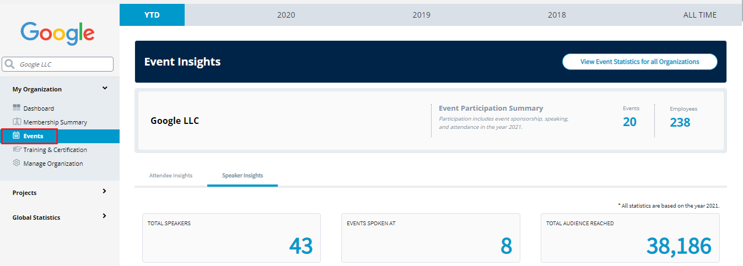Expand the Global Statistics section arrow

(105, 216)
